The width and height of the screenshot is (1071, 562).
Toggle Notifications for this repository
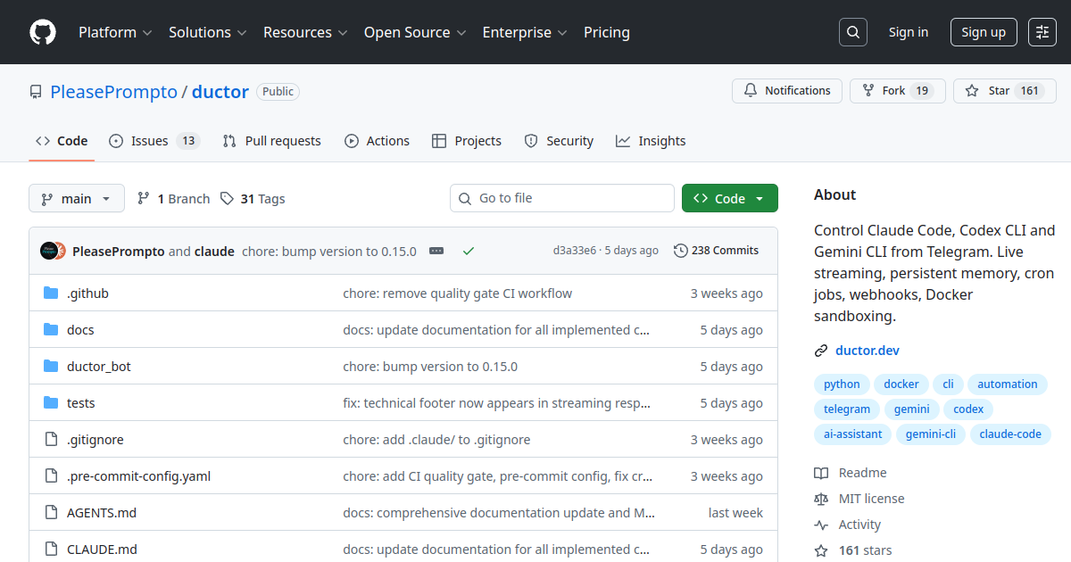[x=786, y=91]
